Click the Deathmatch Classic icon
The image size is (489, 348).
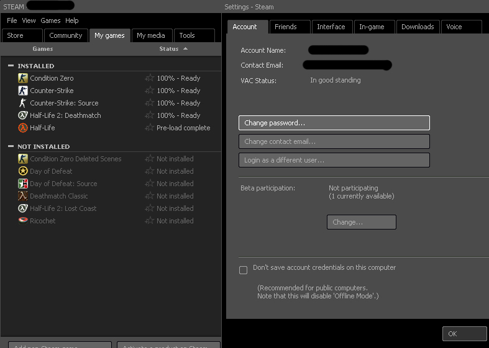(23, 196)
